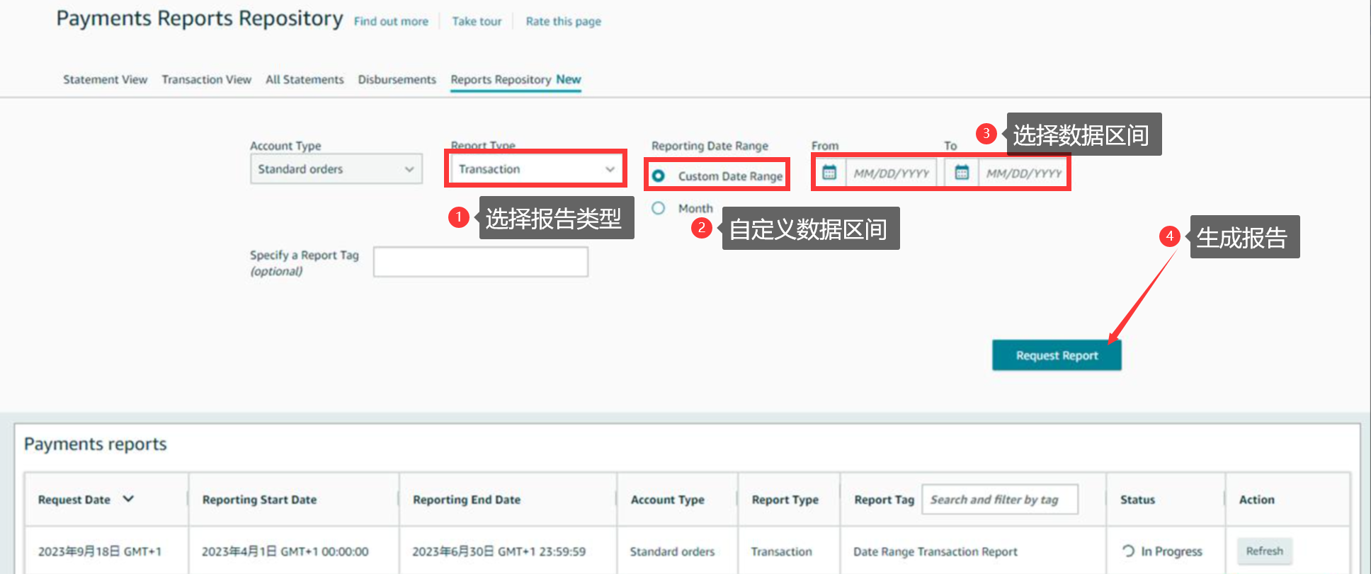Click the 'Date Range Transaction Report' tag cell
Image resolution: width=1371 pixels, height=574 pixels.
click(935, 551)
